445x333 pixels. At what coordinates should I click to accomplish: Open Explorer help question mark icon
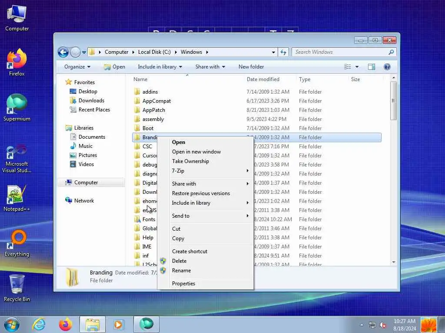tap(387, 67)
